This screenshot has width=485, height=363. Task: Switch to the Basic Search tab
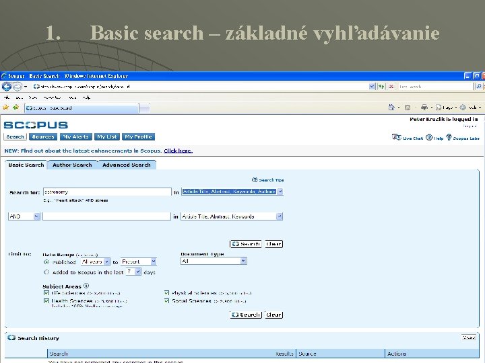pos(26,165)
